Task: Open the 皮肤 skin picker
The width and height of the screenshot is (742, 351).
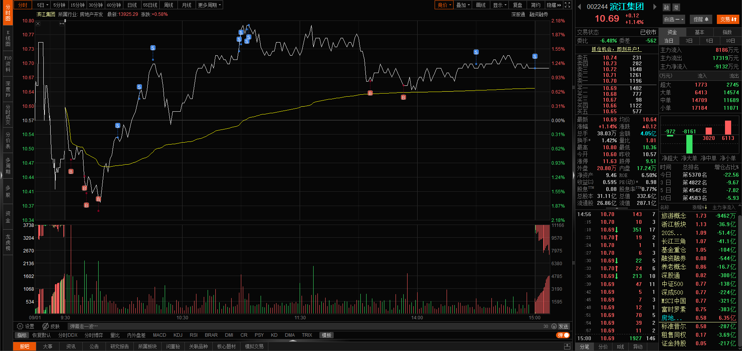Action: click(51, 326)
